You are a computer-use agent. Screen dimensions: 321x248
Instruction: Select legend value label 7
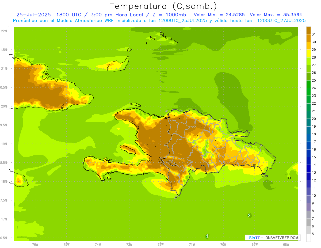(313, 219)
